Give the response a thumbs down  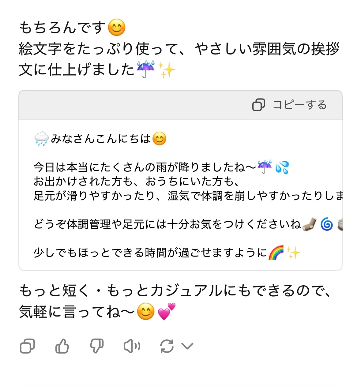click(97, 346)
